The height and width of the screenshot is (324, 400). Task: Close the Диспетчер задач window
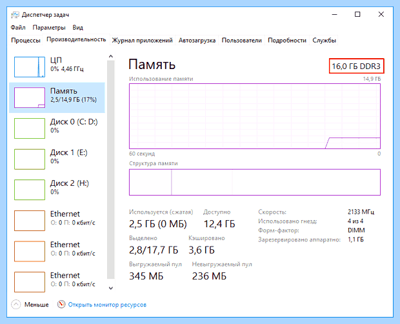pos(381,14)
